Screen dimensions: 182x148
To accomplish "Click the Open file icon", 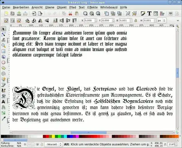I will coord(12,14).
